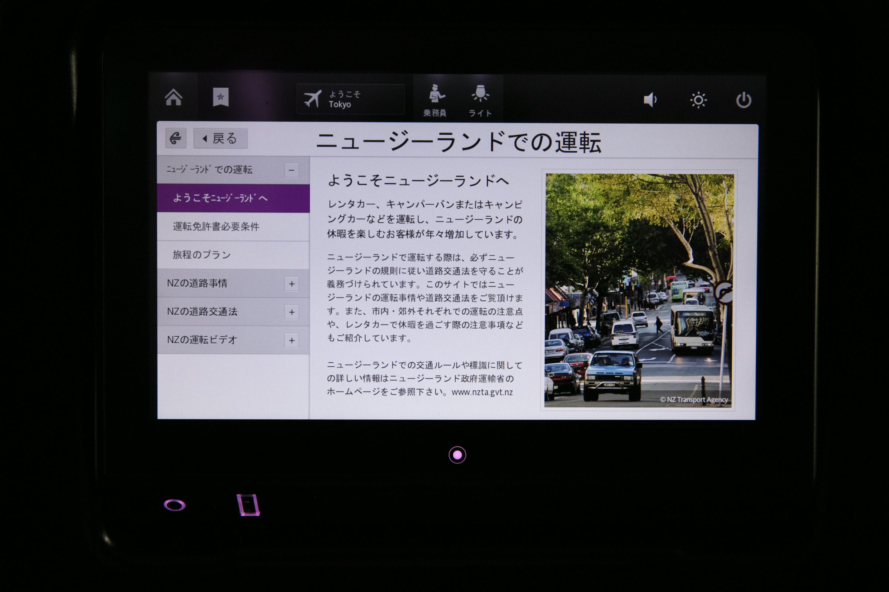This screenshot has width=889, height=592.
Task: Toggle the reading light ライト icon
Action: click(x=480, y=101)
